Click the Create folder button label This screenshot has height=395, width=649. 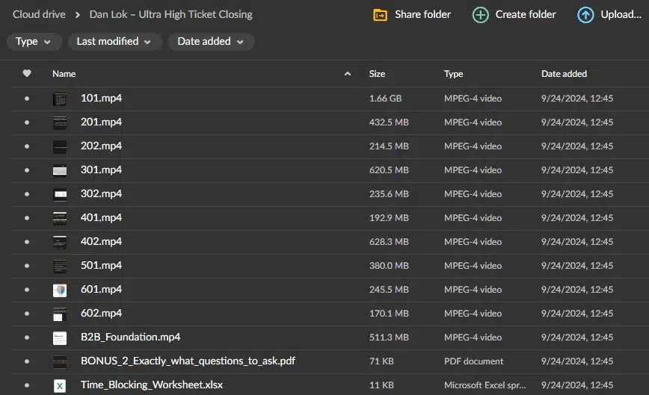point(526,14)
